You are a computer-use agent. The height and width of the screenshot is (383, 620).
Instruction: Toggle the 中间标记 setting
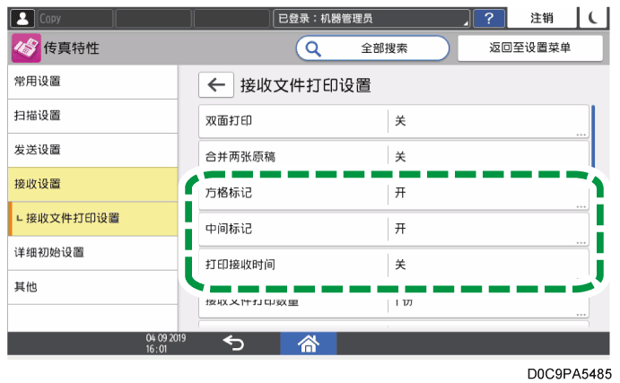point(393,230)
